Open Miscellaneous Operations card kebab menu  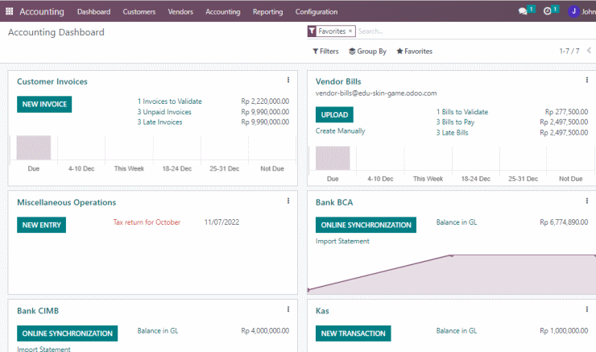[x=288, y=201]
